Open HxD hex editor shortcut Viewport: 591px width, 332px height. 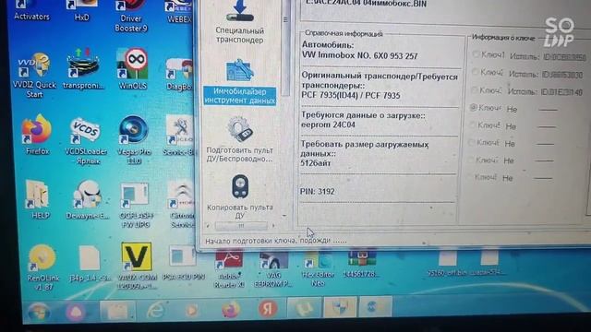[82, 10]
